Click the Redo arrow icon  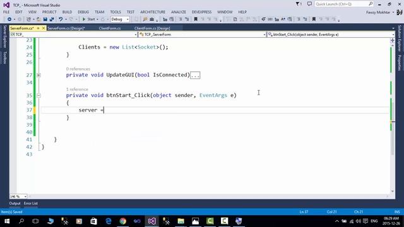71,20
